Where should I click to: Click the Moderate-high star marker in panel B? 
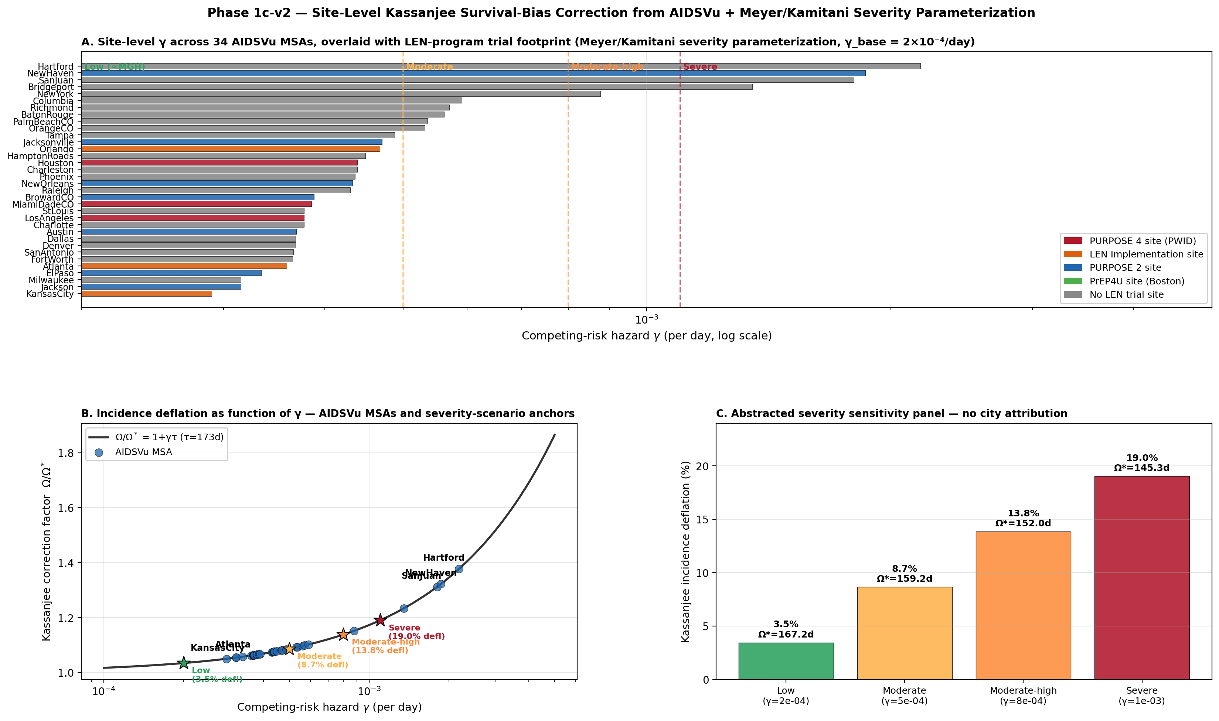click(x=344, y=635)
